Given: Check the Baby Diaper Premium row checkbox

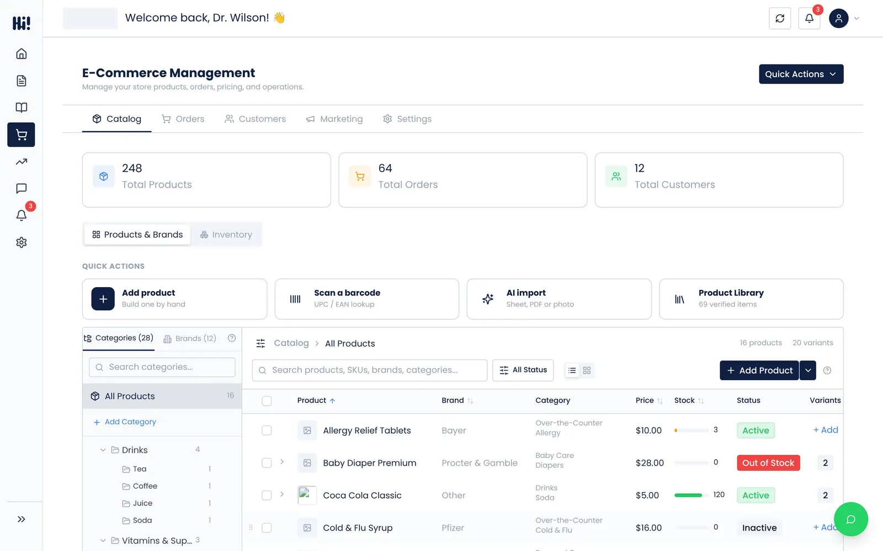Looking at the screenshot, I should point(267,463).
